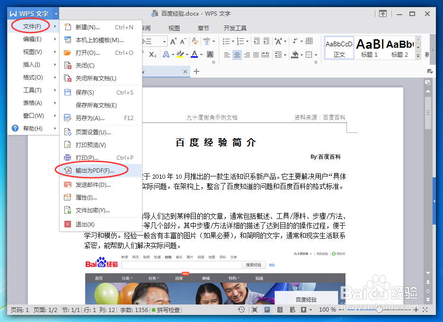Select 打印预览(V) from the menu
This screenshot has height=322, width=443.
point(100,145)
